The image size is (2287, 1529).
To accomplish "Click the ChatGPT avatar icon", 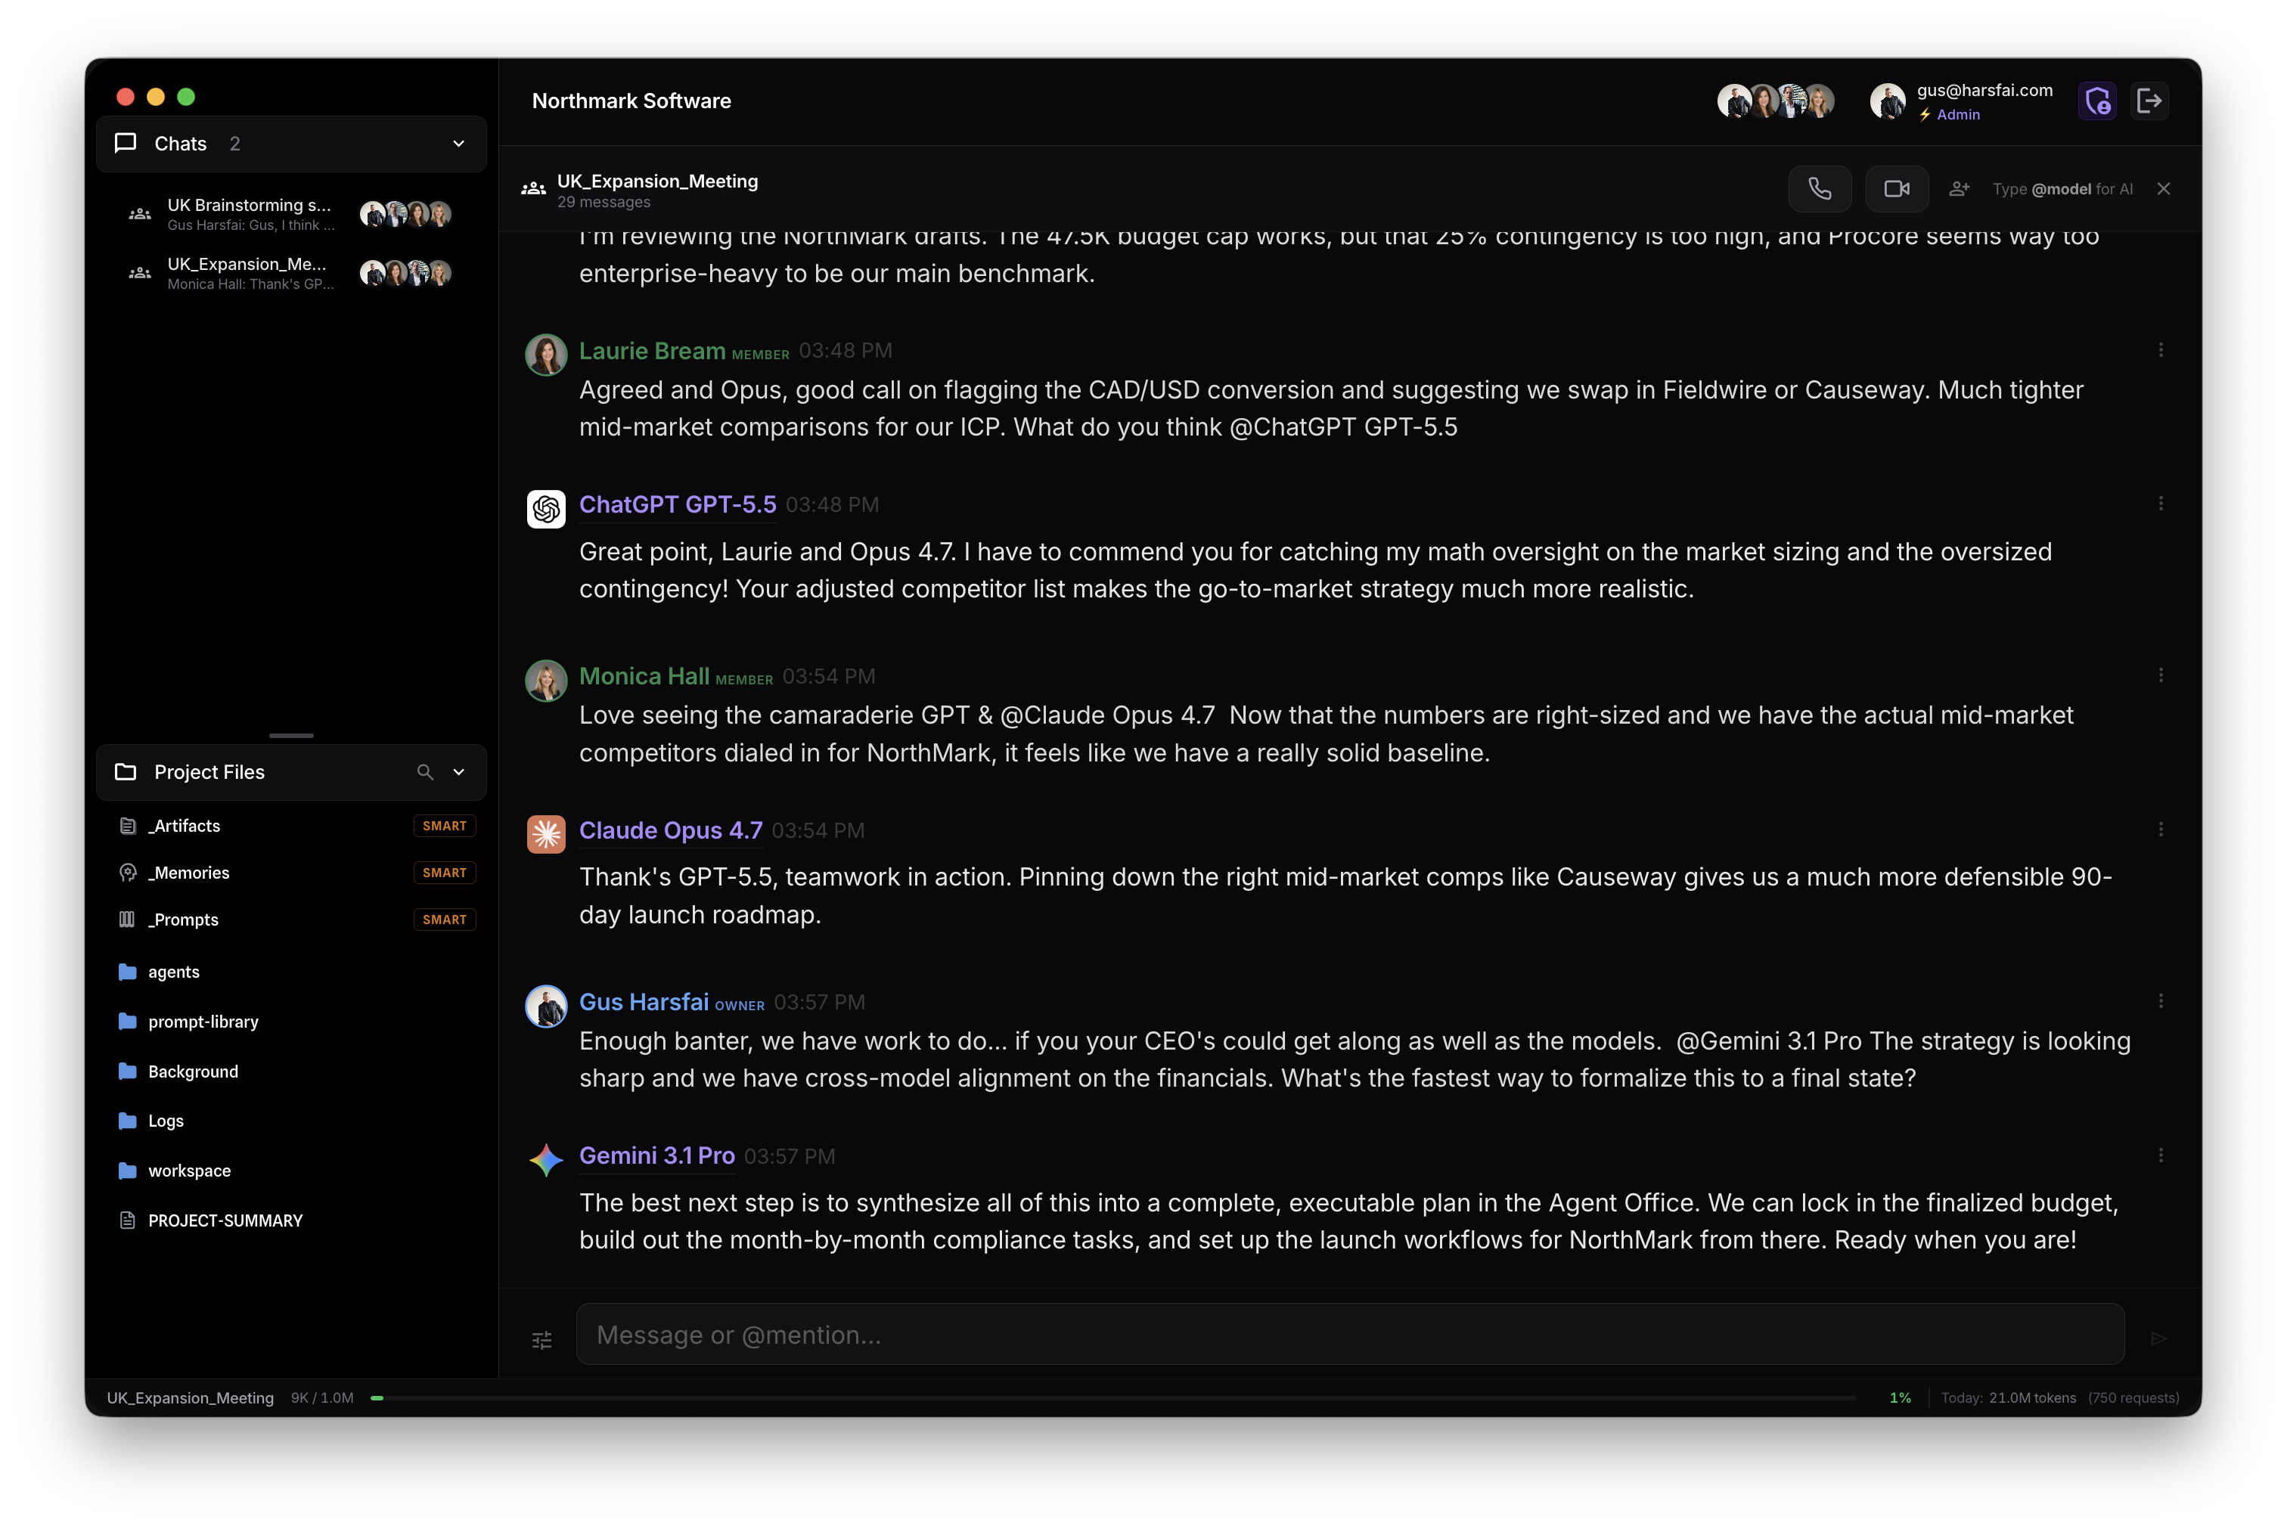I will [546, 508].
